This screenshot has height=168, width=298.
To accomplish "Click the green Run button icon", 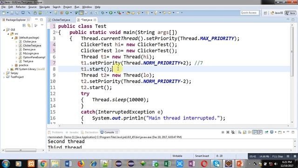I will click(x=111, y=13).
